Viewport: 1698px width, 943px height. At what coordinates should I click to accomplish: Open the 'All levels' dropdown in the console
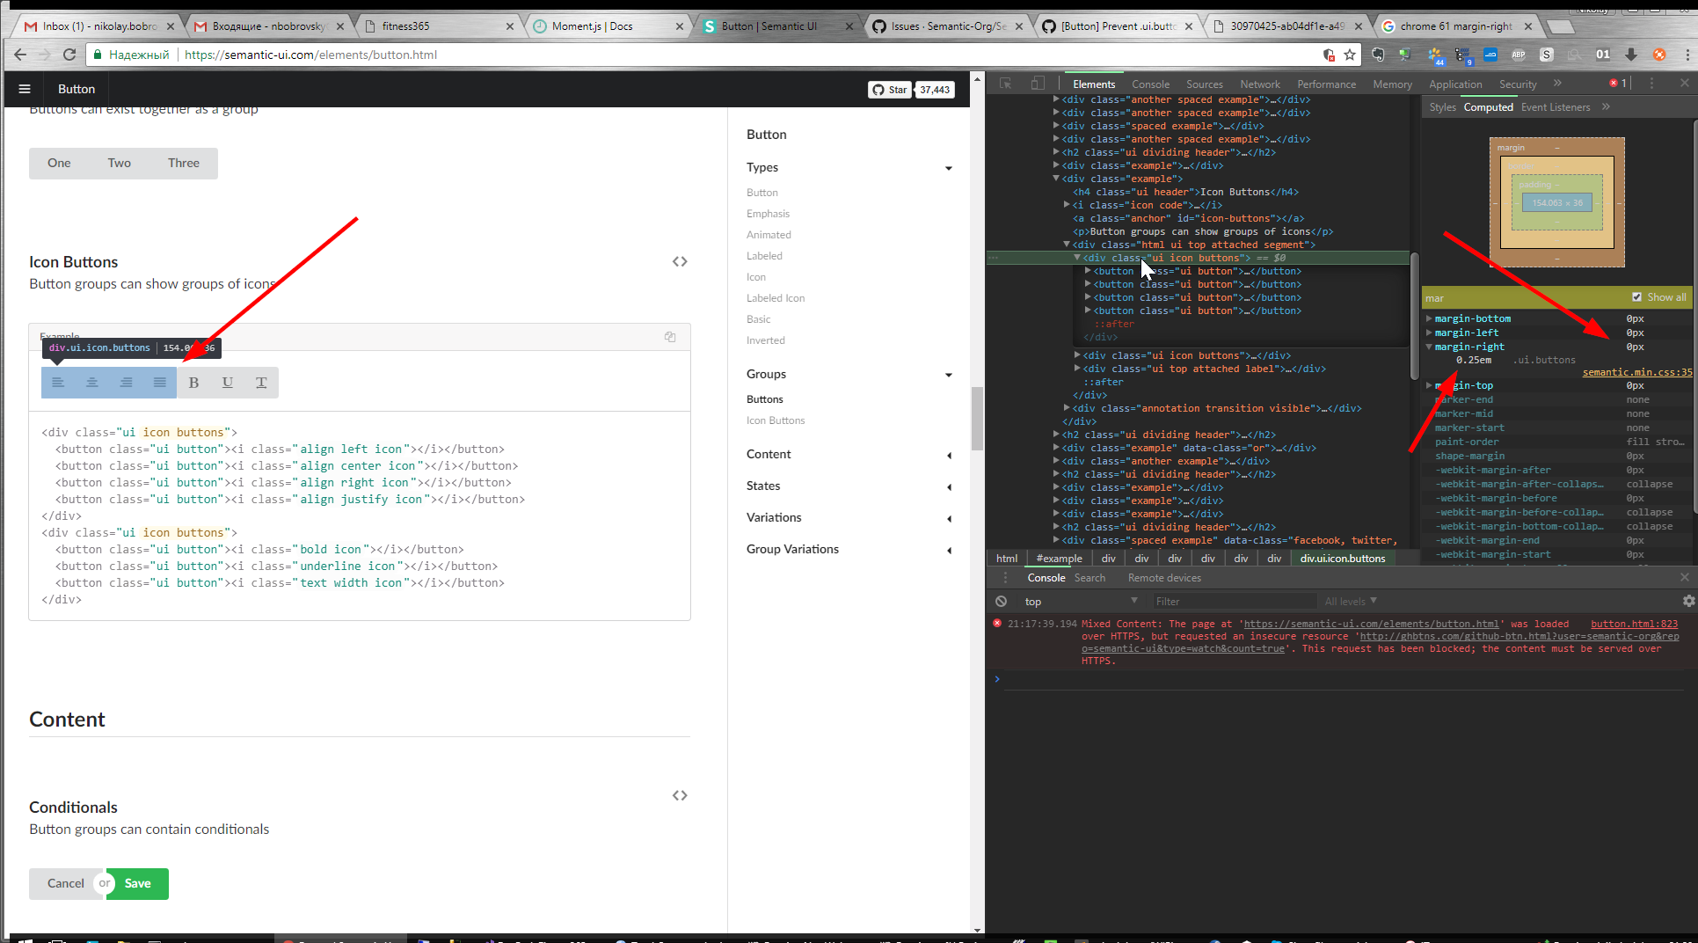pos(1351,601)
